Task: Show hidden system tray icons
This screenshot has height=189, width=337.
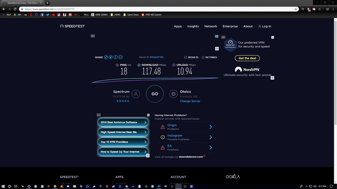Action: [x=307, y=186]
